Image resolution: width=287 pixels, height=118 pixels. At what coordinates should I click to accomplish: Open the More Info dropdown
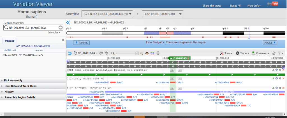tap(254, 6)
